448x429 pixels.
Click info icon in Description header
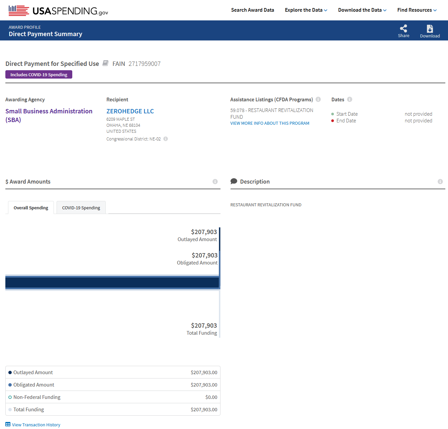click(x=440, y=182)
